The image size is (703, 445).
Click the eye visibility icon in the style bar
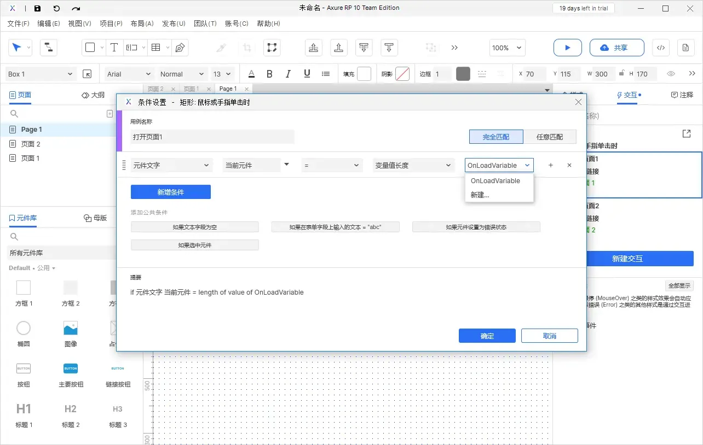point(671,74)
